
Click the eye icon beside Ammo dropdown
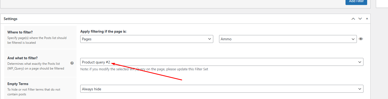pos(361,39)
